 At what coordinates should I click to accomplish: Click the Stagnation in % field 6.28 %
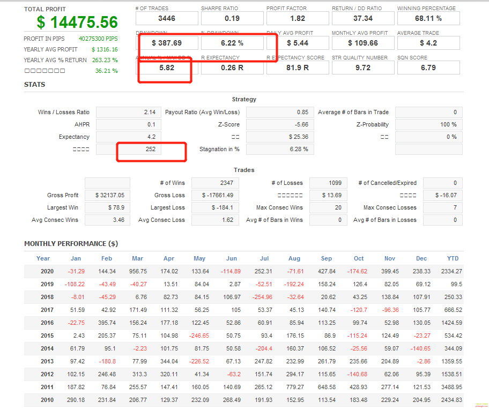(x=280, y=149)
